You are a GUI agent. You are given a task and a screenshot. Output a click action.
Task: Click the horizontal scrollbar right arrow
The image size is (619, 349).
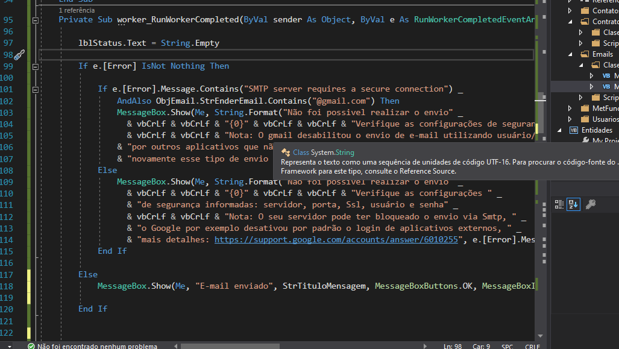425,346
